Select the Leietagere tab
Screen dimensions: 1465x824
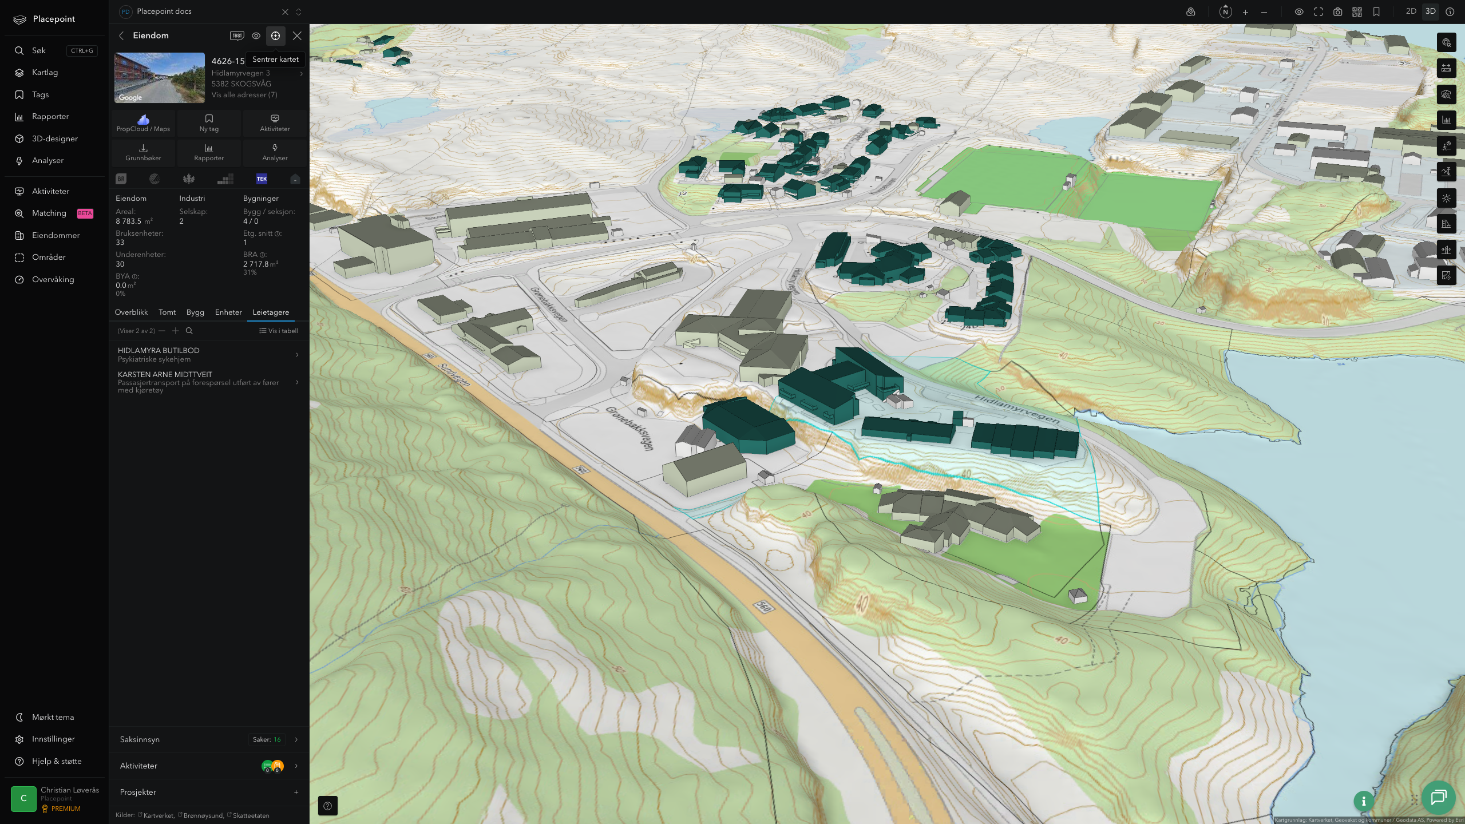click(271, 312)
